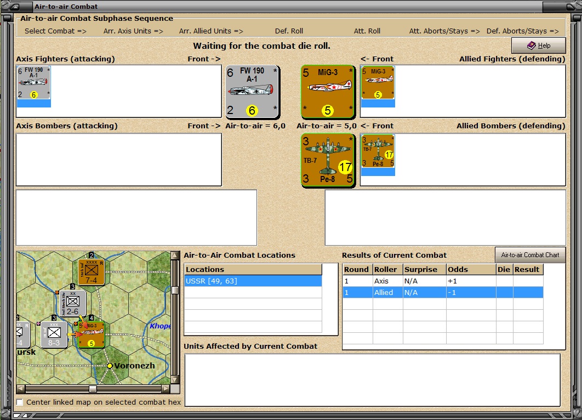The height and width of the screenshot is (420, 582).
Task: Click the map horizontal scrollbar thumb
Action: pyautogui.click(x=93, y=389)
